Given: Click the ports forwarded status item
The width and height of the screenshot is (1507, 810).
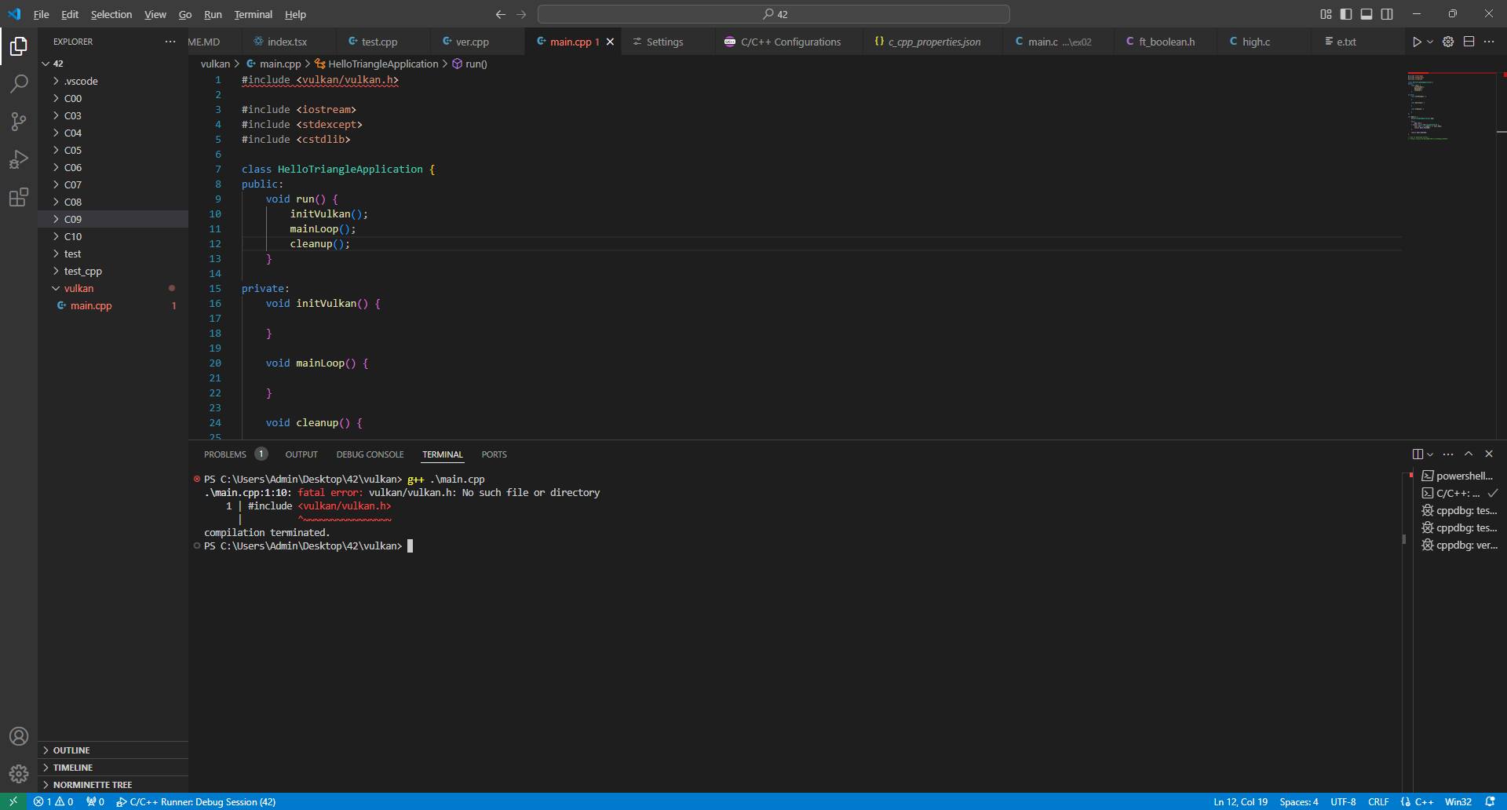Looking at the screenshot, I should tap(95, 801).
